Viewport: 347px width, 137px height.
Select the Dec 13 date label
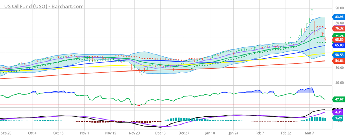pos(160,133)
